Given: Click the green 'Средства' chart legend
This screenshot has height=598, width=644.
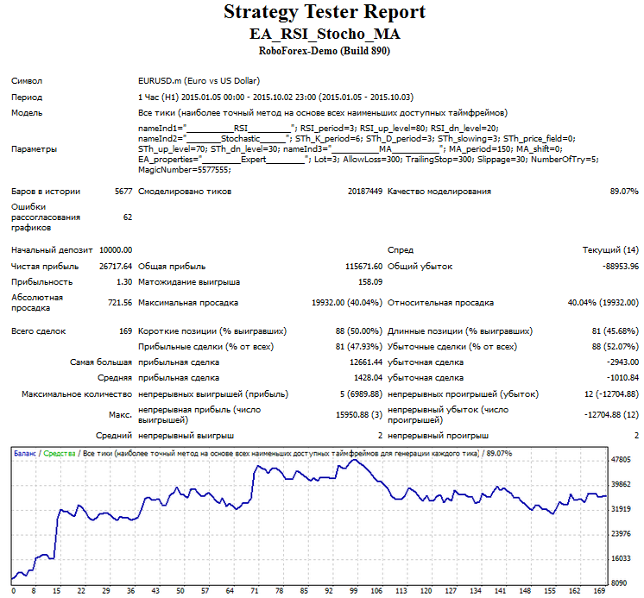Looking at the screenshot, I should 60,454.
